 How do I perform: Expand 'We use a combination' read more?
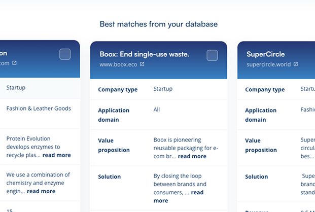(41, 191)
